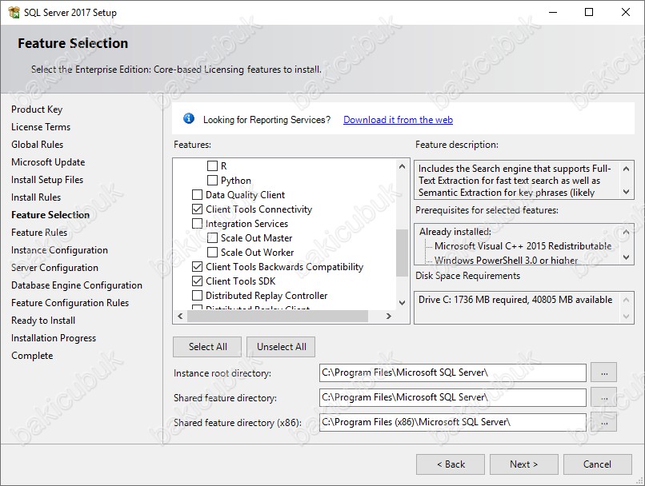This screenshot has height=486, width=645.
Task: Click Windows PowerShell 3.0 or higher entry
Action: (506, 260)
